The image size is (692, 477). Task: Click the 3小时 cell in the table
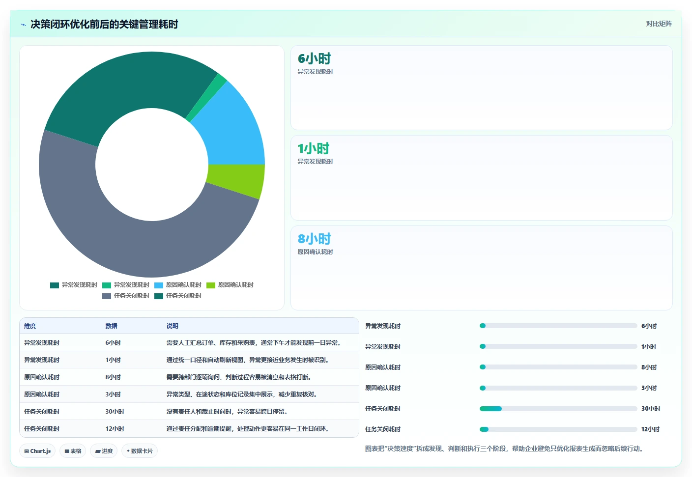[113, 394]
